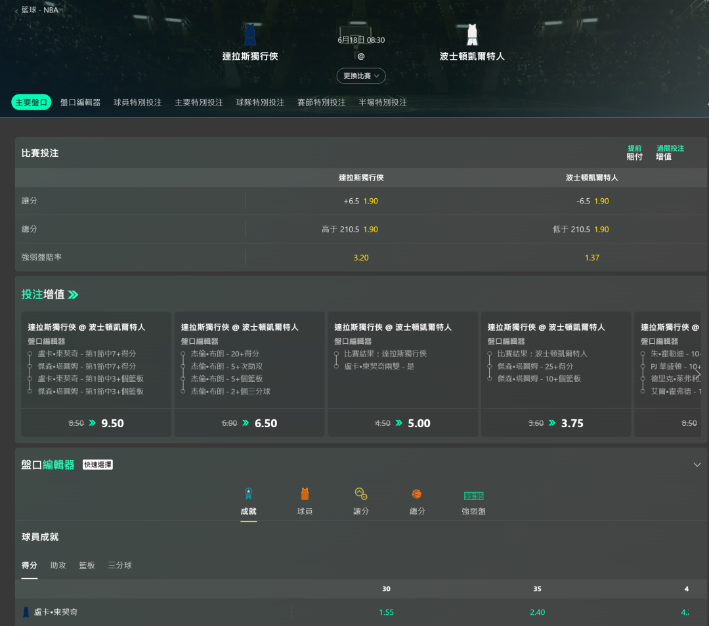Image resolution: width=709 pixels, height=626 pixels.
Task: Bet 波士頓凱爾特人 -6.5 handicap at 1.90
Action: tap(592, 201)
